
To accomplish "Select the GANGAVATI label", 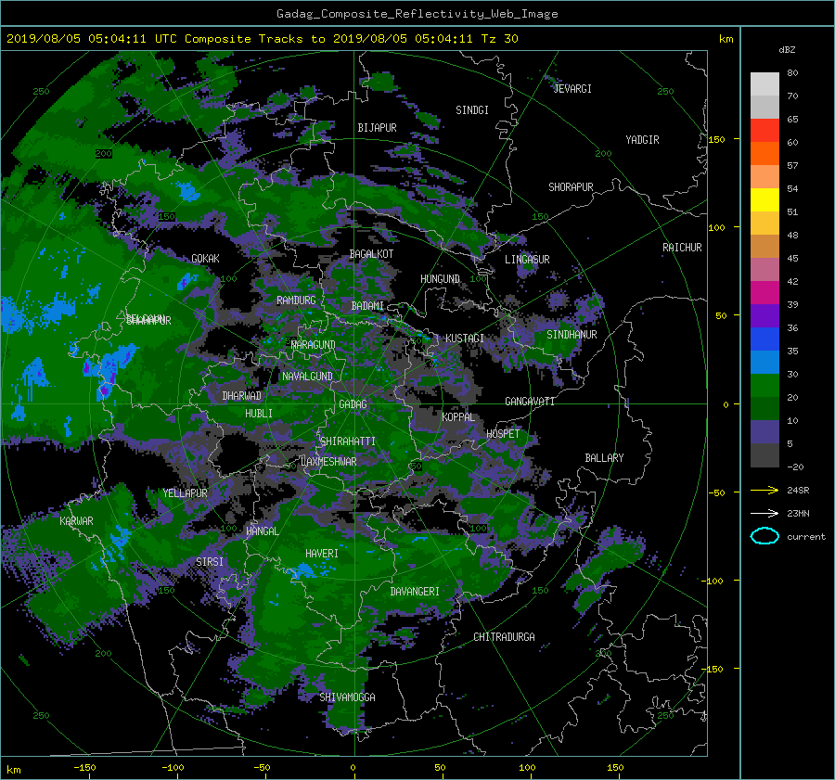I will [x=530, y=402].
